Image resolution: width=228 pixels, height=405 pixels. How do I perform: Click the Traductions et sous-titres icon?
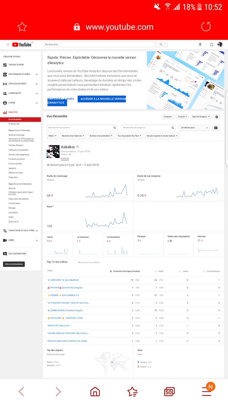pos(5,231)
